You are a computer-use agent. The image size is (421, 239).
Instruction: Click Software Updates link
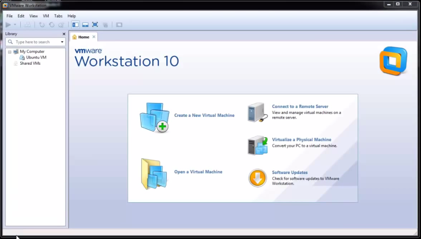pyautogui.click(x=290, y=172)
